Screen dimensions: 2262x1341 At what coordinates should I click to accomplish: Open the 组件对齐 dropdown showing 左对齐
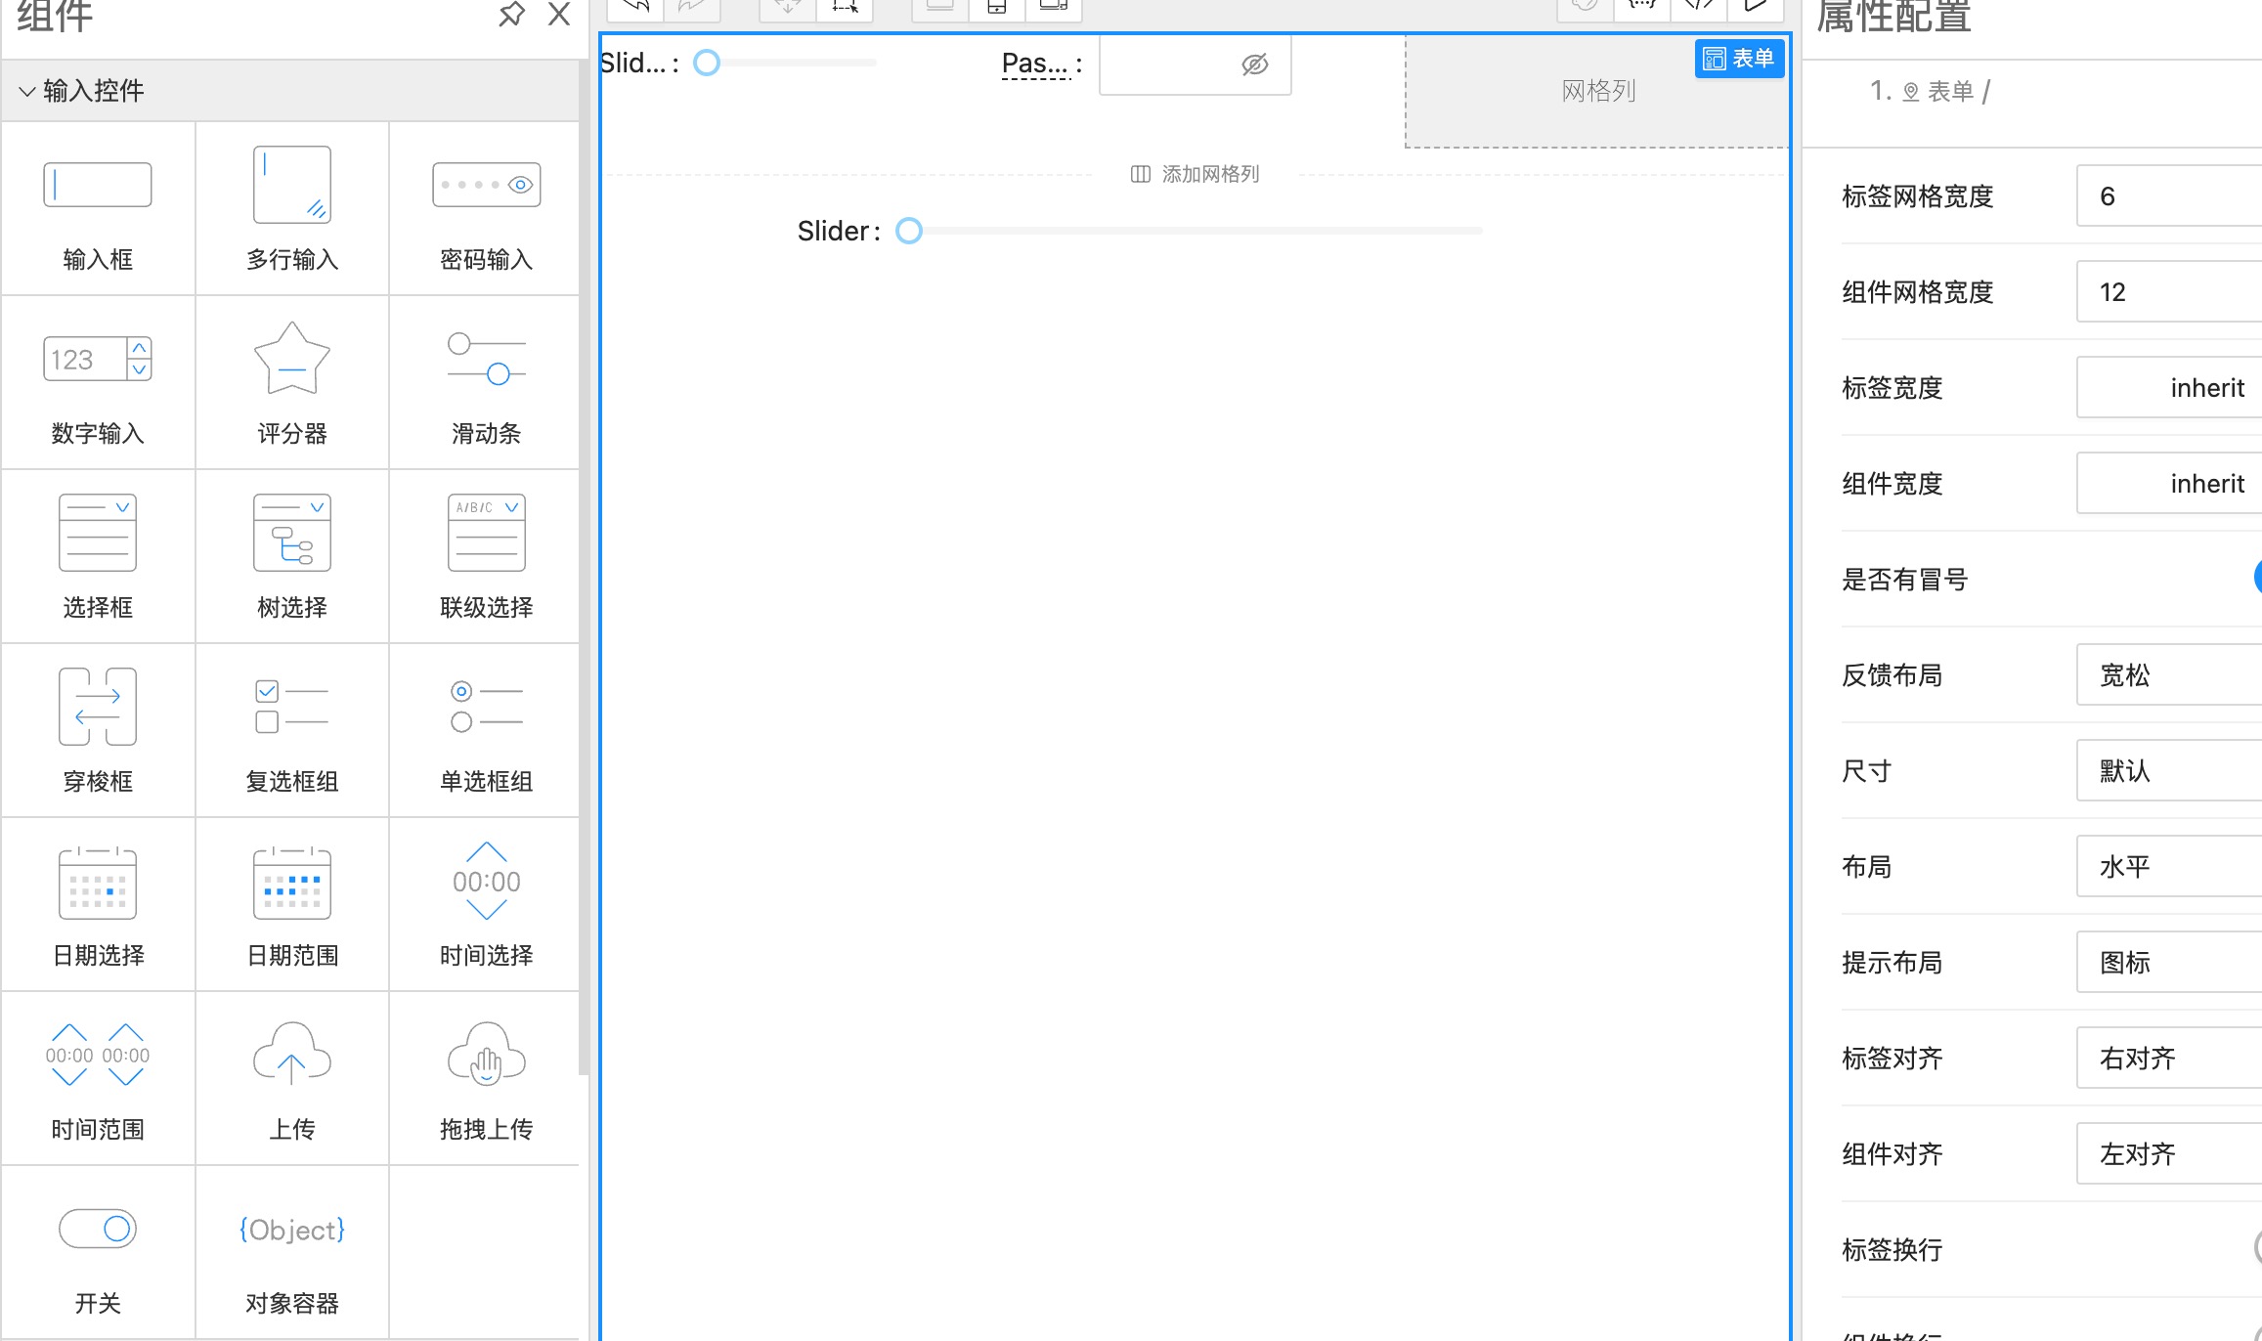tap(2169, 1154)
